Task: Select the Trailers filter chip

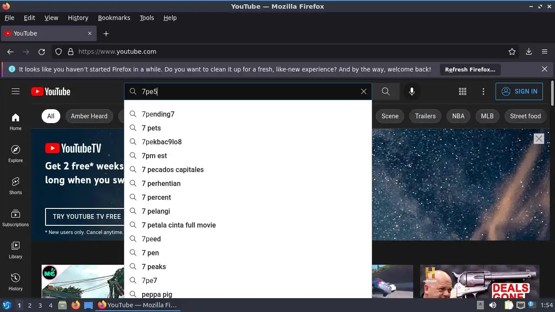Action: pos(425,116)
